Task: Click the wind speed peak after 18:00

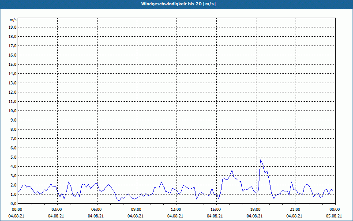Action: pos(260,160)
